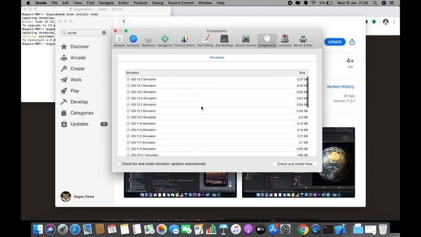Open Spotlight search in menu bar
This screenshot has width=421, height=237.
tap(375, 3)
